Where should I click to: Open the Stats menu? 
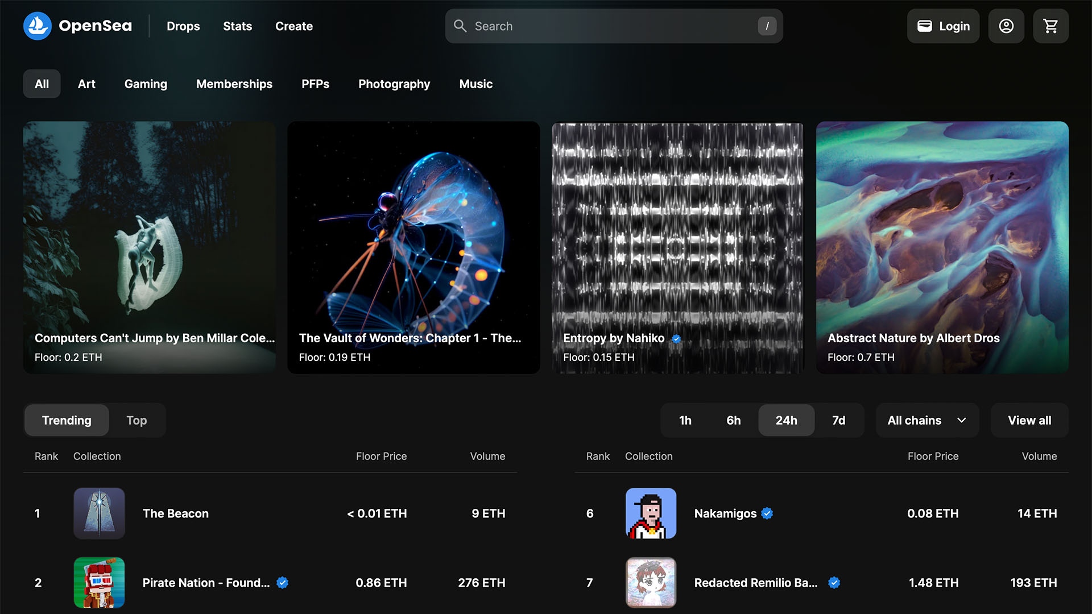pos(237,26)
